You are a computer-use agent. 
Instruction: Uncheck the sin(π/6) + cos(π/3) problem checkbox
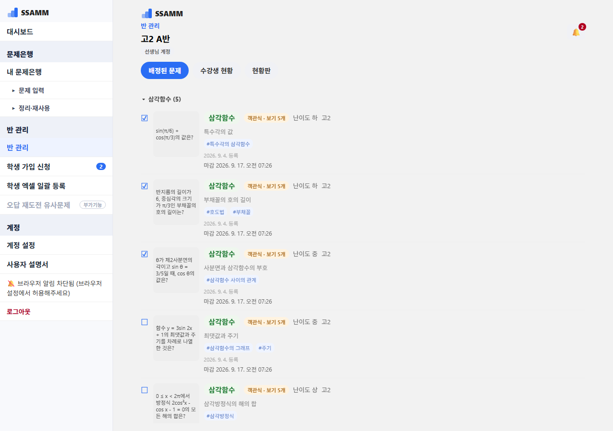[x=145, y=118]
